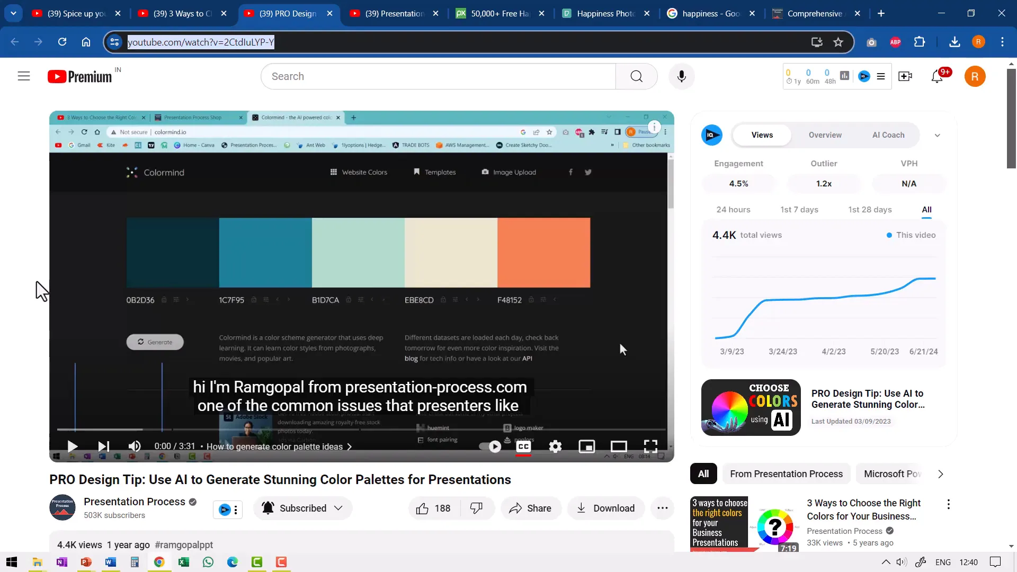Start voice search with microphone icon
The height and width of the screenshot is (572, 1017).
(x=682, y=76)
